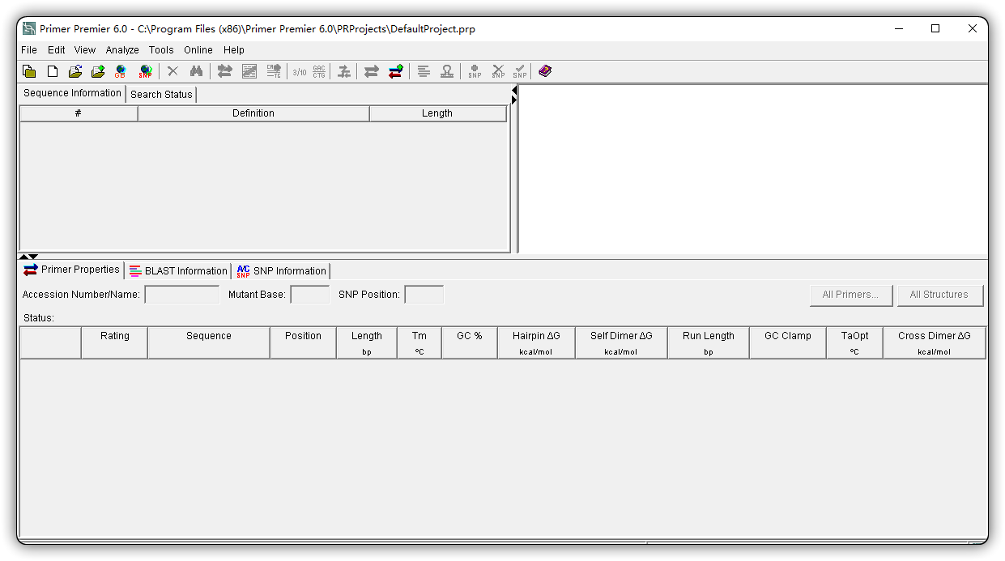Select the Primer Properties tab
Screen dimensions: 1005x561
click(71, 270)
